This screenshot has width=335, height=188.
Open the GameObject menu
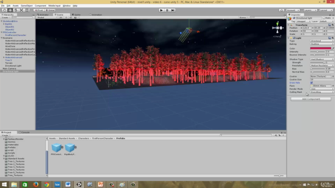click(x=27, y=6)
